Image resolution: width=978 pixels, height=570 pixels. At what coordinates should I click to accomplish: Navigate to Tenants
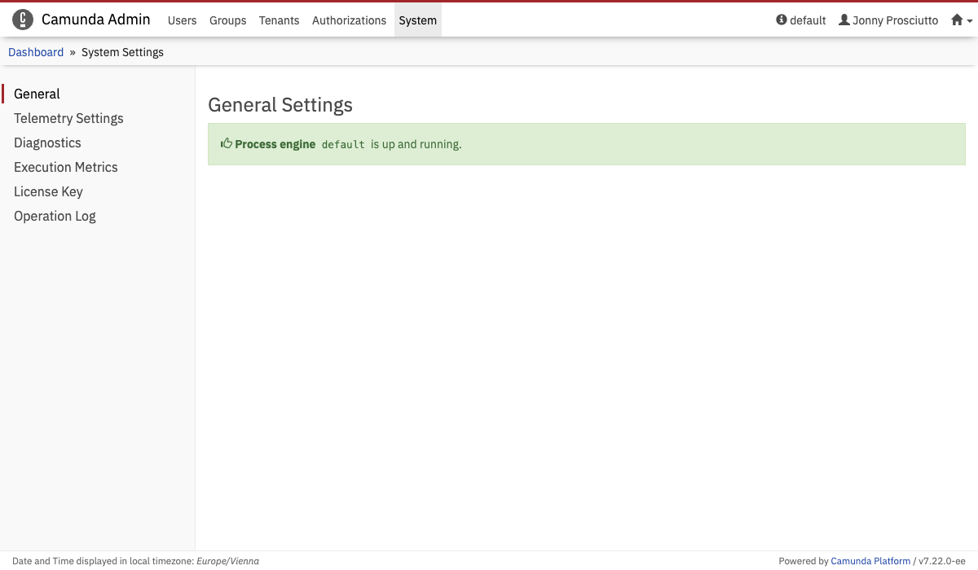tap(279, 20)
